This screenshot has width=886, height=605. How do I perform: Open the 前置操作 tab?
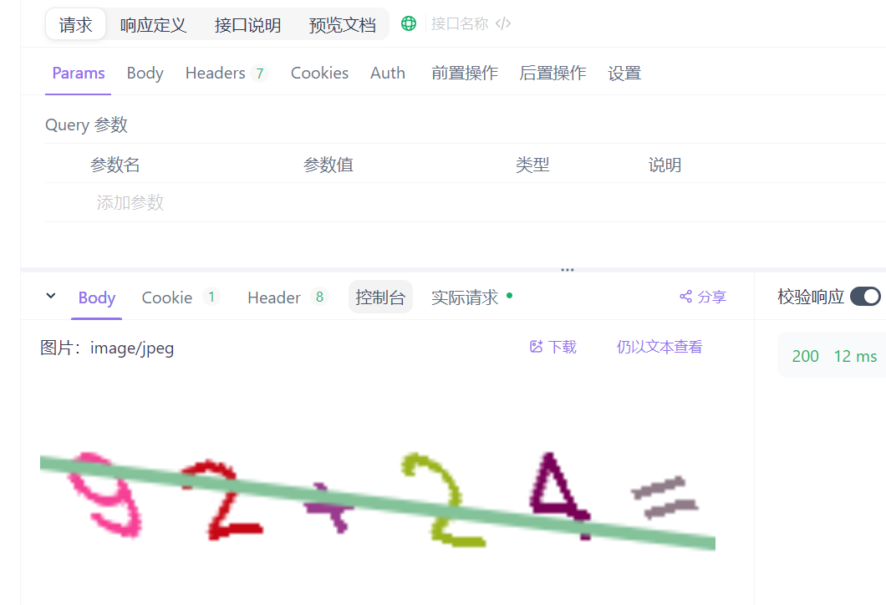point(465,73)
